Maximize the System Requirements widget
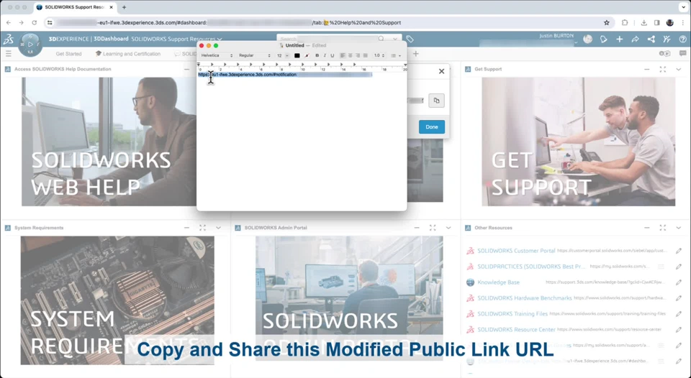691x378 pixels. coord(203,228)
